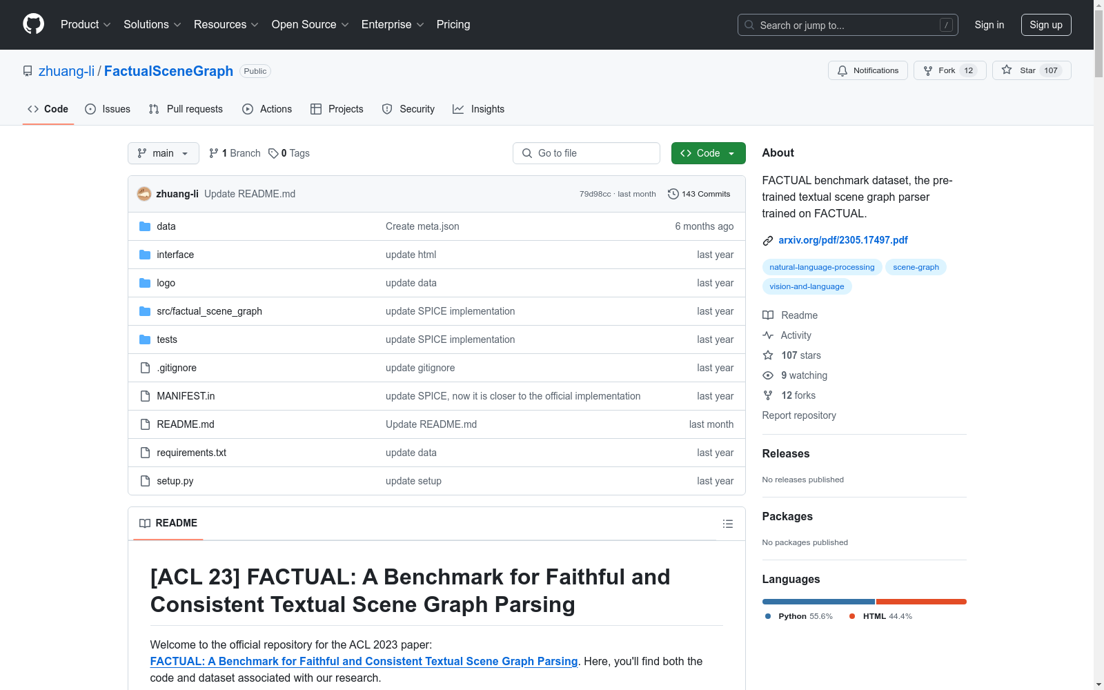Open the Python 55.6% language link

(799, 616)
